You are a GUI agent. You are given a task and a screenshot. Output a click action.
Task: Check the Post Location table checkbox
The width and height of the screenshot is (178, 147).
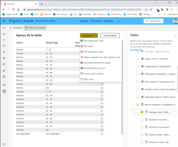[x=138, y=82]
